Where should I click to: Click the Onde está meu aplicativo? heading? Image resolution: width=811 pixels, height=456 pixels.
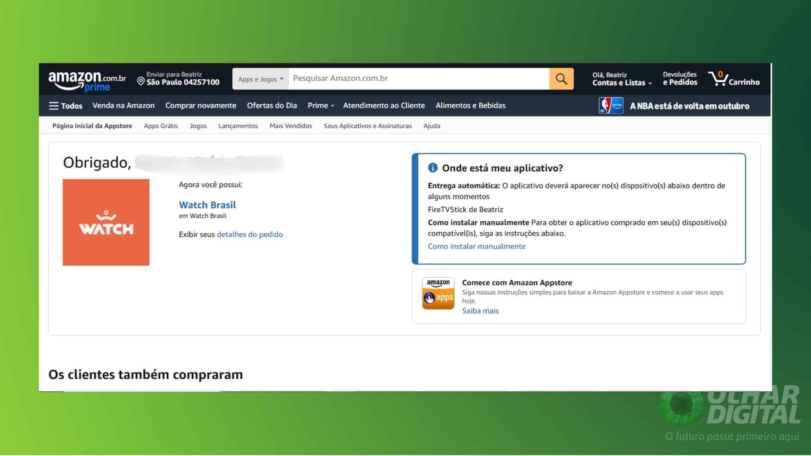[x=502, y=168]
